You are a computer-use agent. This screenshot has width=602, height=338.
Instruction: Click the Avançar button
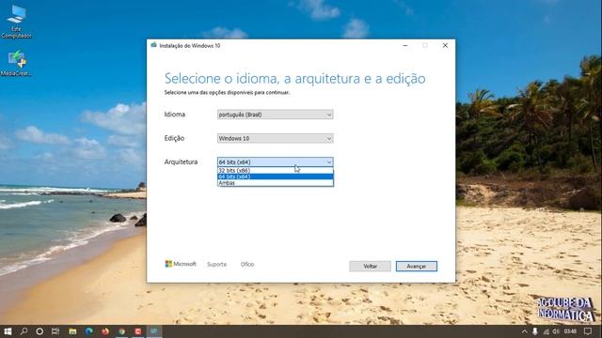point(417,266)
